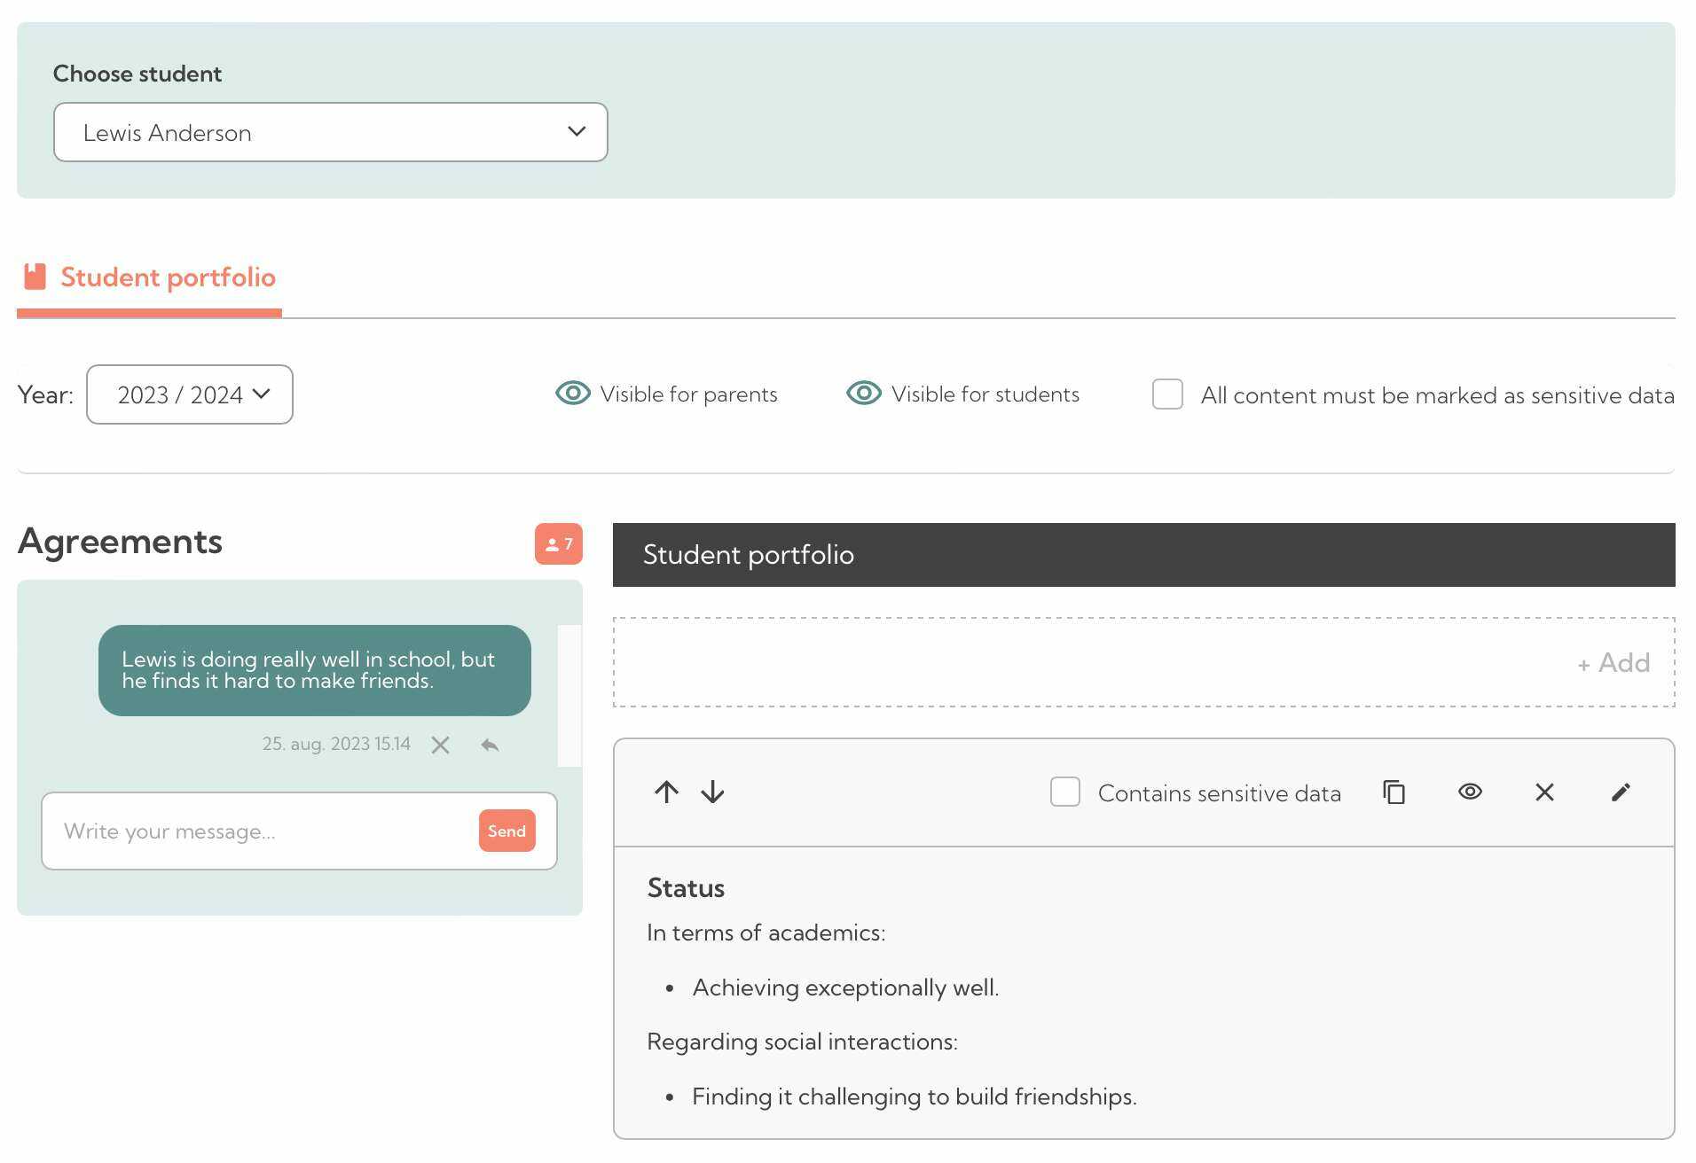
Task: Reply to the chat message using the arrow icon
Action: click(x=490, y=745)
